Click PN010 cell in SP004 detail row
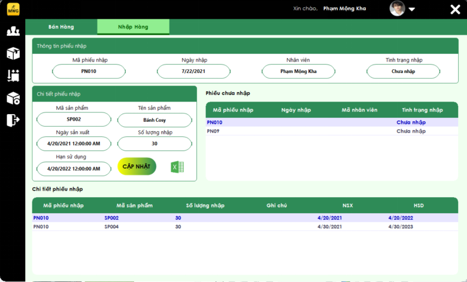The width and height of the screenshot is (467, 282). tap(41, 226)
